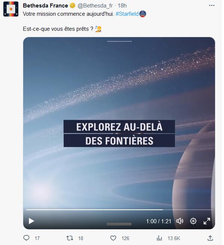View tweet analytics bar chart icon
224x245 pixels.
click(159, 238)
